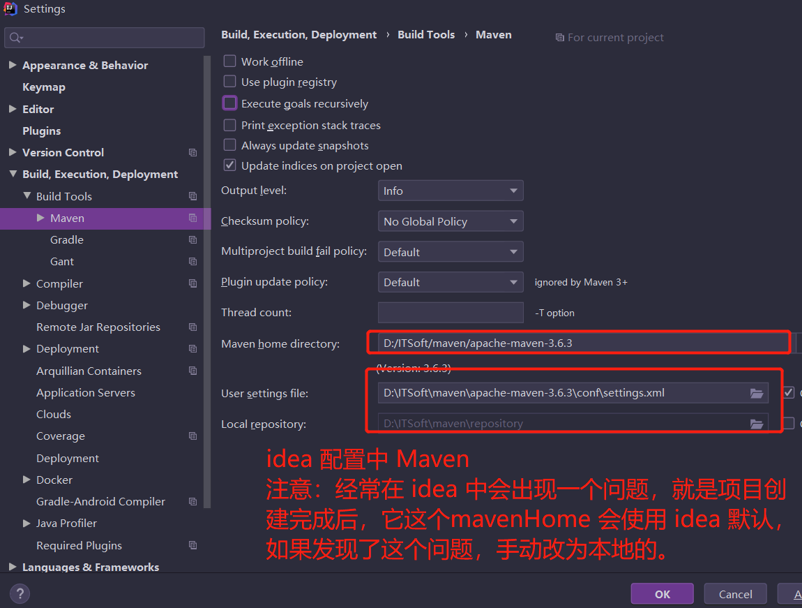This screenshot has height=608, width=802.
Task: Click project-level icon beside Arquillian Containers
Action: [192, 371]
